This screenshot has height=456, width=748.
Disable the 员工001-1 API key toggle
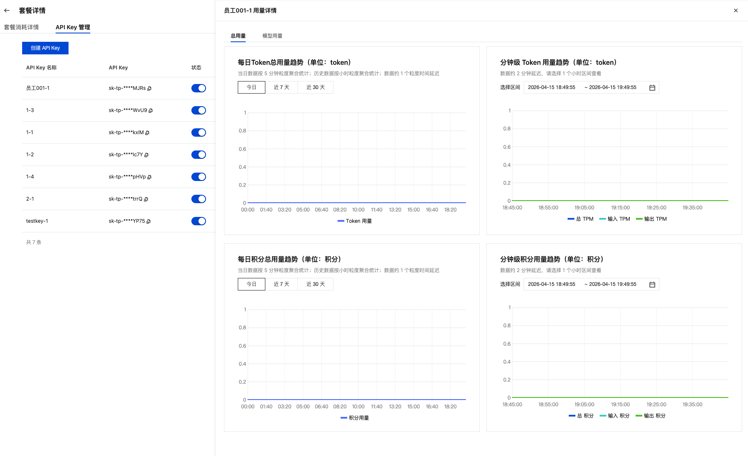click(198, 88)
